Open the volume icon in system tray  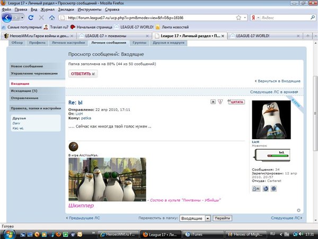(x=301, y=234)
